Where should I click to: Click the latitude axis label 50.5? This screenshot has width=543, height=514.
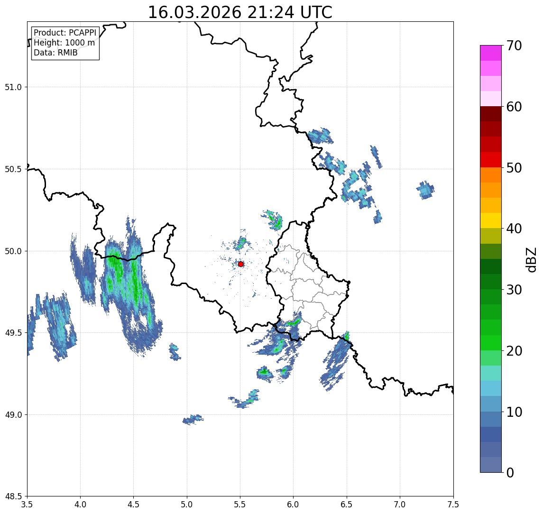13,169
